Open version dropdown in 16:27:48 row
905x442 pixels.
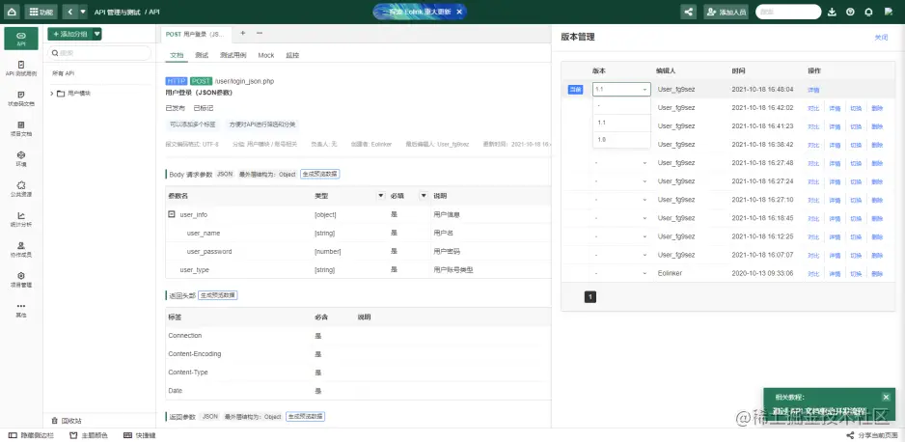621,163
